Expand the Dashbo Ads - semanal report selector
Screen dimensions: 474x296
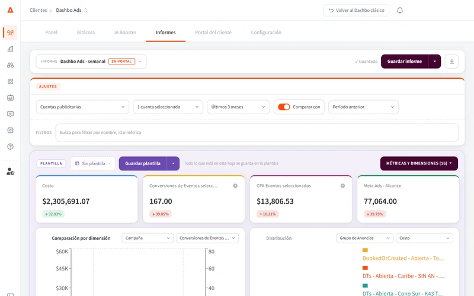91,62
